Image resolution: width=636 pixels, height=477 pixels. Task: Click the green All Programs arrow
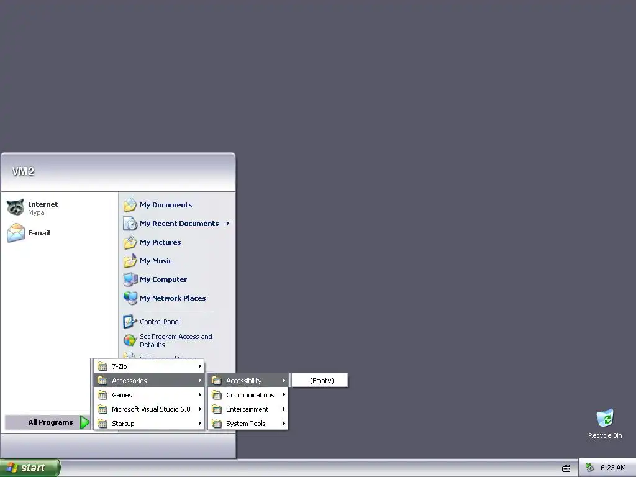tap(84, 422)
